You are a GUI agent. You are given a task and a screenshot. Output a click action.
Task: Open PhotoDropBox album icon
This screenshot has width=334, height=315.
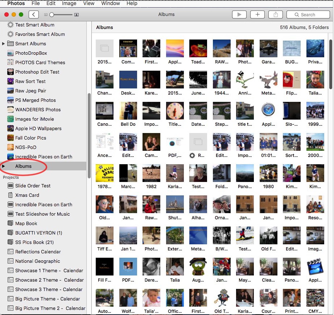coord(11,53)
